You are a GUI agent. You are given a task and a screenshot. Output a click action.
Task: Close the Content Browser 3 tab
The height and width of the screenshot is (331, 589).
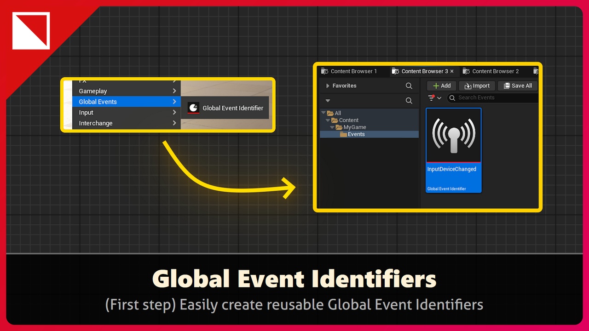pos(452,71)
